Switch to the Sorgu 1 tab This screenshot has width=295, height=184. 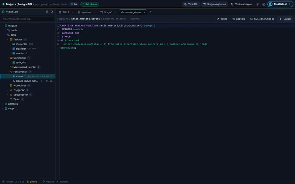108,12
